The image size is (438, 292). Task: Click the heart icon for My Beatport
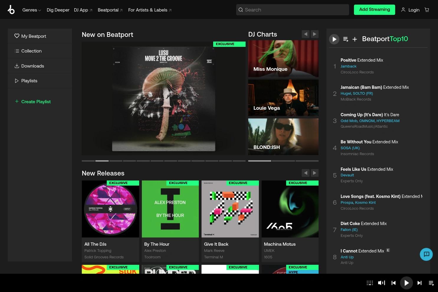17,36
